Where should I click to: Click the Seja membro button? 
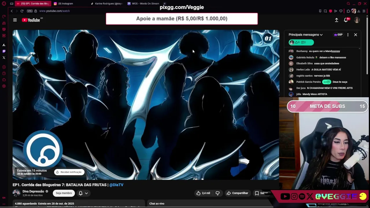pos(64,193)
